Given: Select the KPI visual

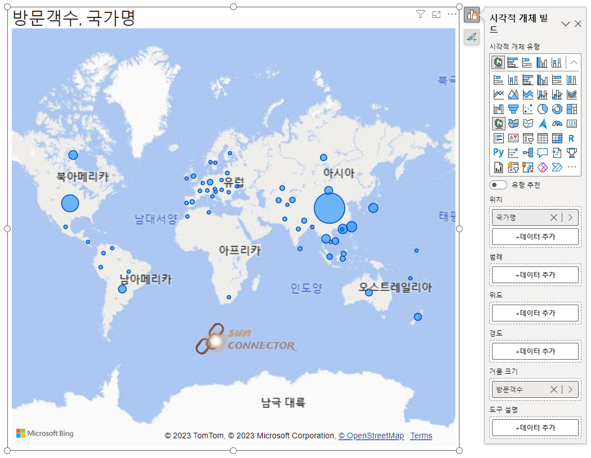Looking at the screenshot, I should 513,138.
